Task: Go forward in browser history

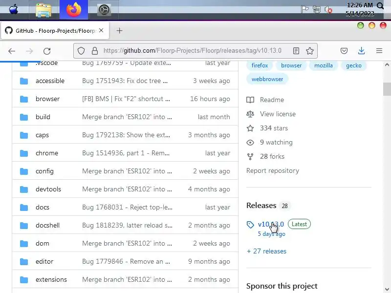Action: 29,51
